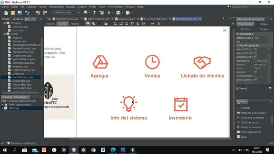The height and width of the screenshot is (154, 274).
Task: Collapse the Conexion package node
Action: point(5,23)
